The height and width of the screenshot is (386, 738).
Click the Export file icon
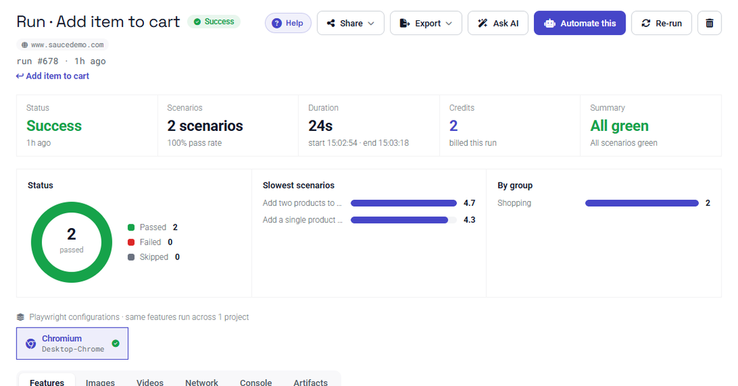pyautogui.click(x=405, y=23)
